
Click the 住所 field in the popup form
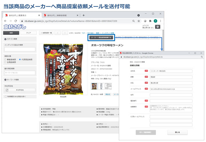click(x=171, y=95)
